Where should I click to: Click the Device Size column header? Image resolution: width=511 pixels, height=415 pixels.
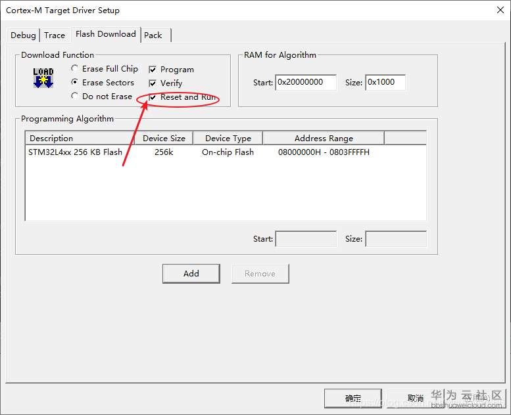click(164, 139)
